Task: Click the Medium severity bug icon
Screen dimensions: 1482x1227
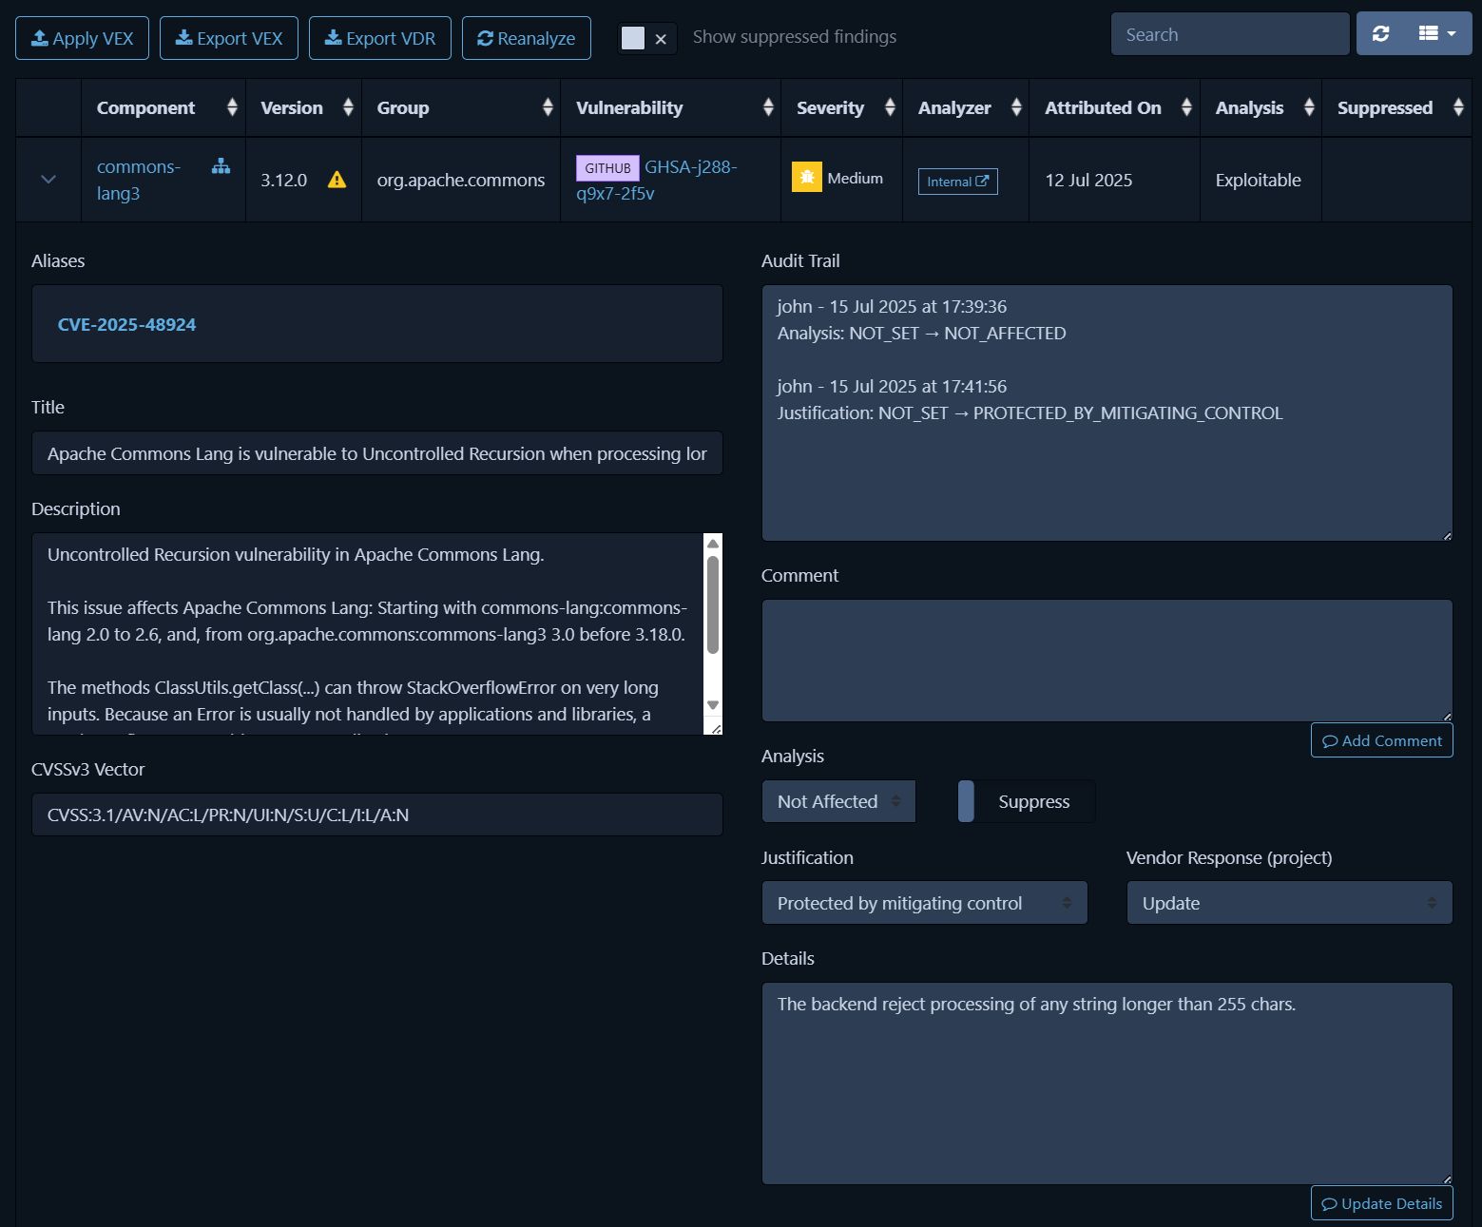Action: (807, 178)
